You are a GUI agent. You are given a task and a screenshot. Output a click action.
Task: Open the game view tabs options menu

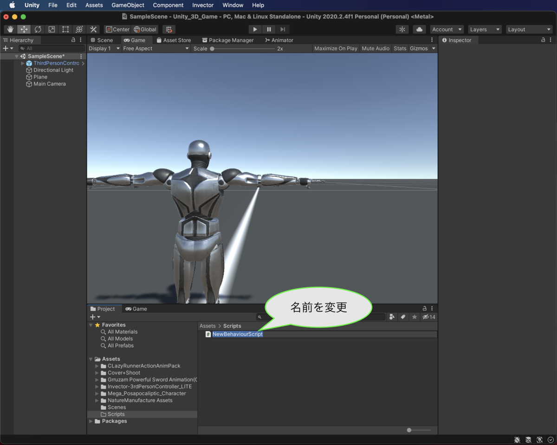(432, 40)
